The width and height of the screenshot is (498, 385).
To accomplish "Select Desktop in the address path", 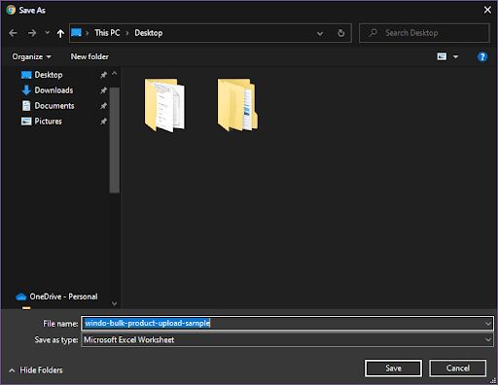I will pyautogui.click(x=149, y=33).
